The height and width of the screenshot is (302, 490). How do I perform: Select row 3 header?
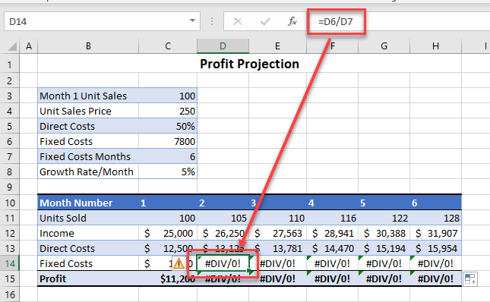tap(10, 96)
